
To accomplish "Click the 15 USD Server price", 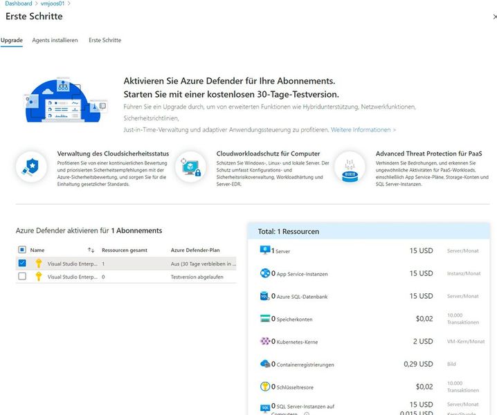I will click(x=422, y=250).
